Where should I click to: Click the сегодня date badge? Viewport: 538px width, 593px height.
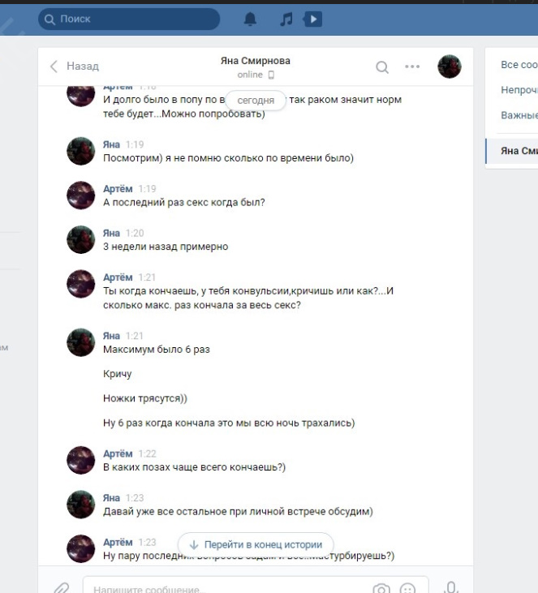tap(256, 101)
